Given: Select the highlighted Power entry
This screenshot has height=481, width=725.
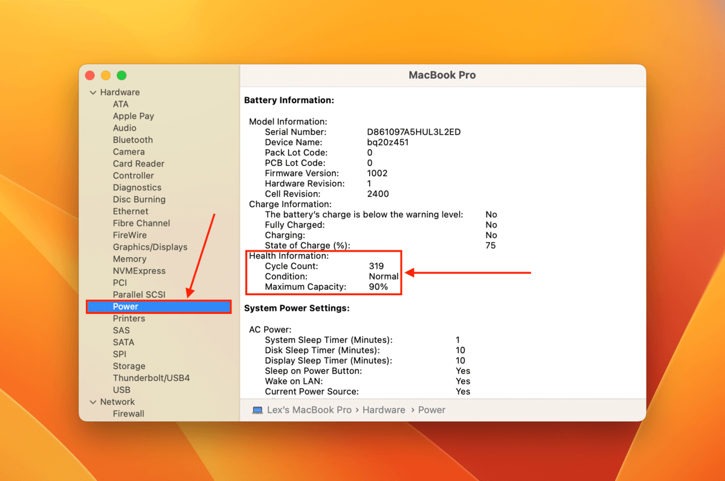Looking at the screenshot, I should 159,307.
